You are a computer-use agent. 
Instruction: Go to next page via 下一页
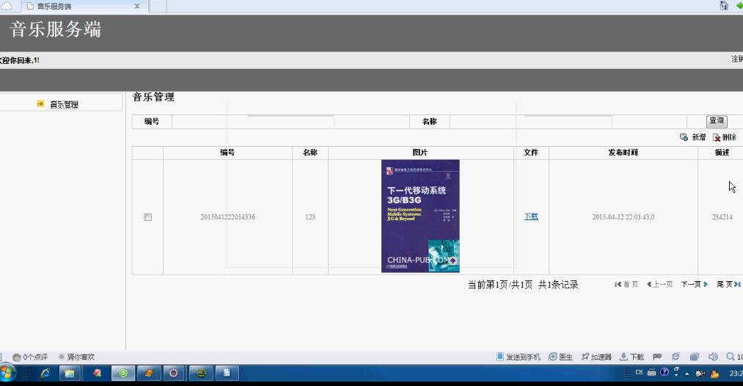(694, 285)
